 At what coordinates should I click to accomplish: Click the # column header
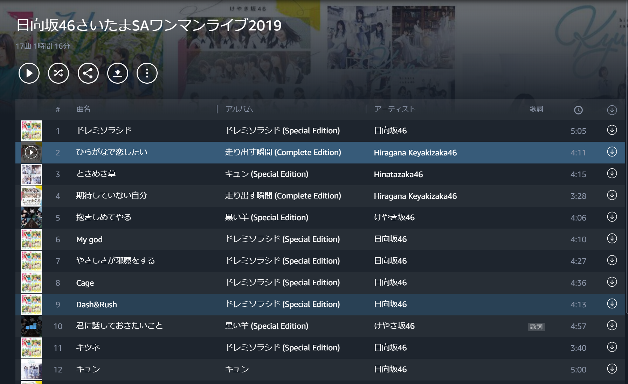click(x=58, y=110)
